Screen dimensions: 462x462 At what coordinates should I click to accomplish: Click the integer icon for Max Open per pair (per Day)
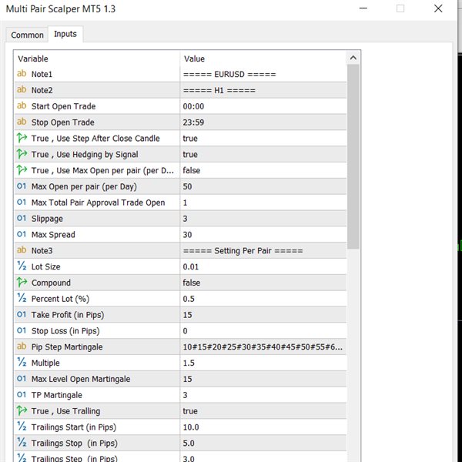pos(22,186)
